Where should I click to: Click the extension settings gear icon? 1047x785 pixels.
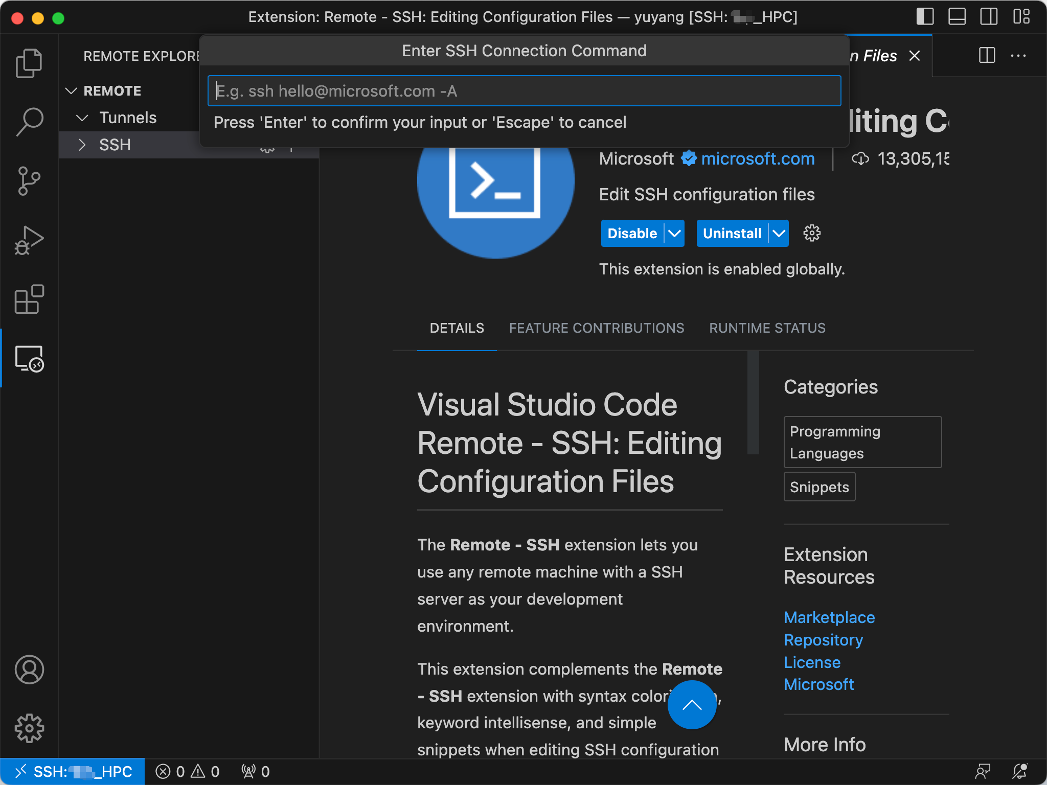click(812, 234)
